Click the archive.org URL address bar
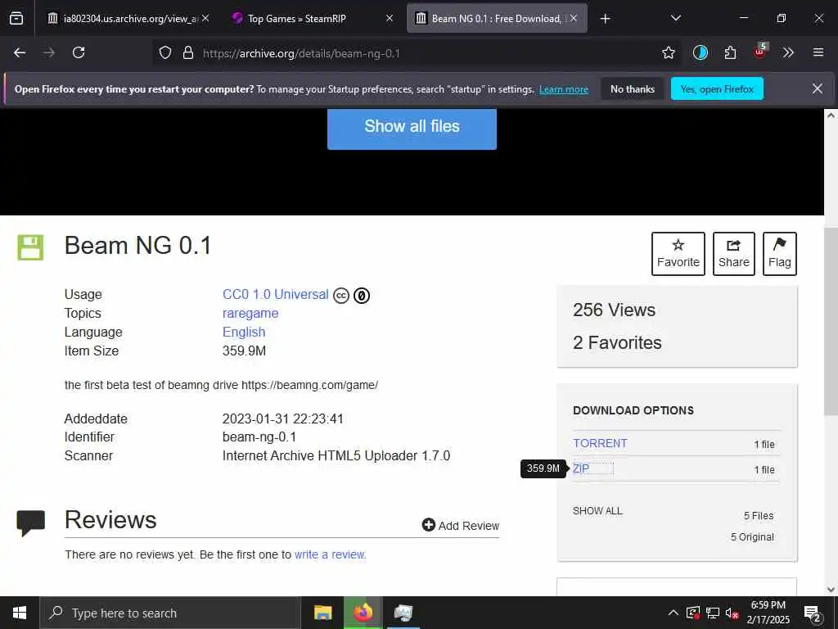Viewport: 838px width, 629px height. 417,53
